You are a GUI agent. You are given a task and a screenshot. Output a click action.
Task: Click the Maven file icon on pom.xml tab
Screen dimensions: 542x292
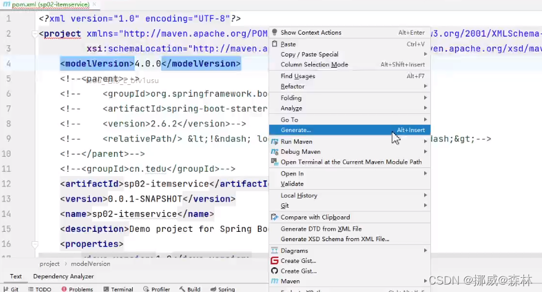tap(7, 4)
